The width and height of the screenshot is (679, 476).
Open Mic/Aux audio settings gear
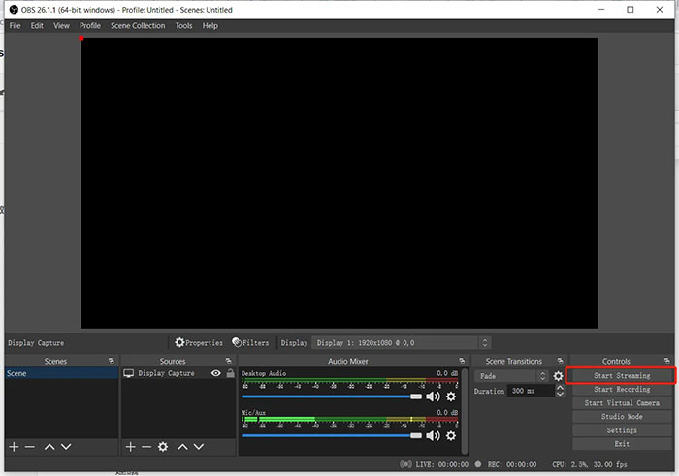[451, 435]
